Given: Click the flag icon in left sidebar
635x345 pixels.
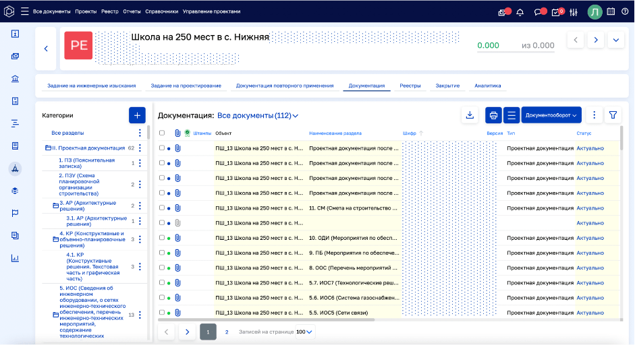Looking at the screenshot, I should point(15,213).
